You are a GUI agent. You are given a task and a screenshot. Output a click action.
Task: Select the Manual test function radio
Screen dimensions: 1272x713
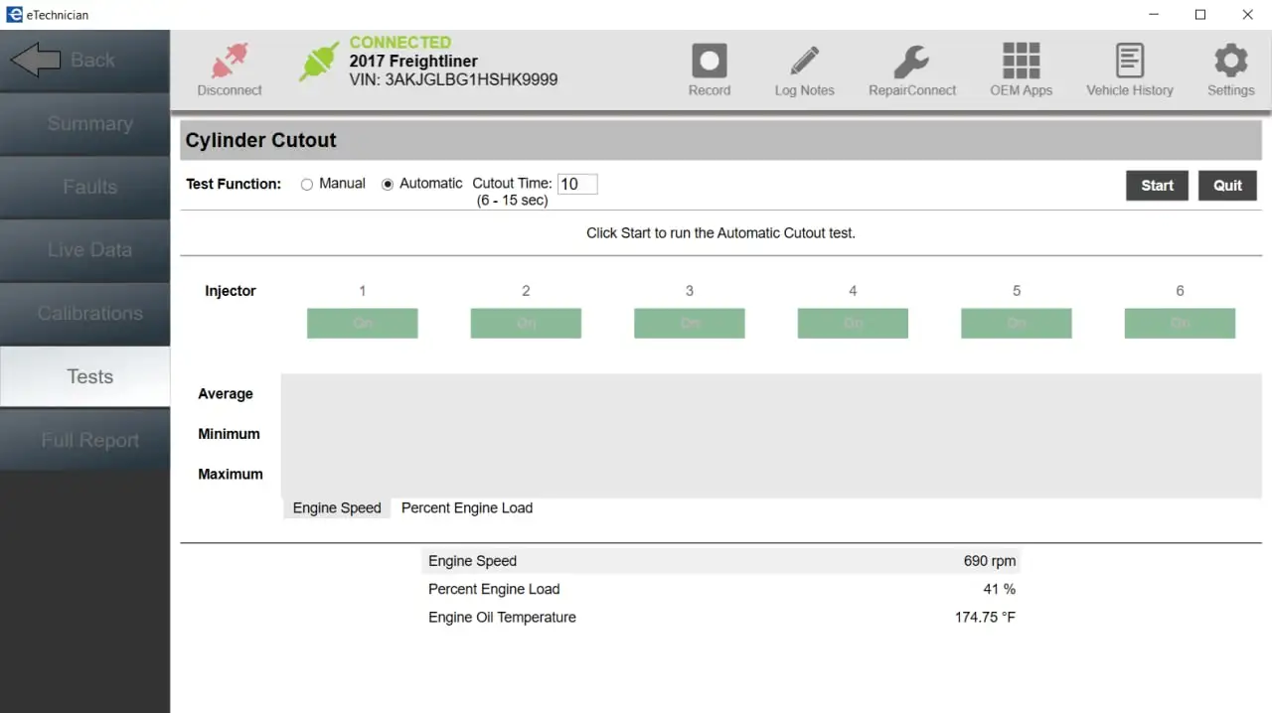307,185
